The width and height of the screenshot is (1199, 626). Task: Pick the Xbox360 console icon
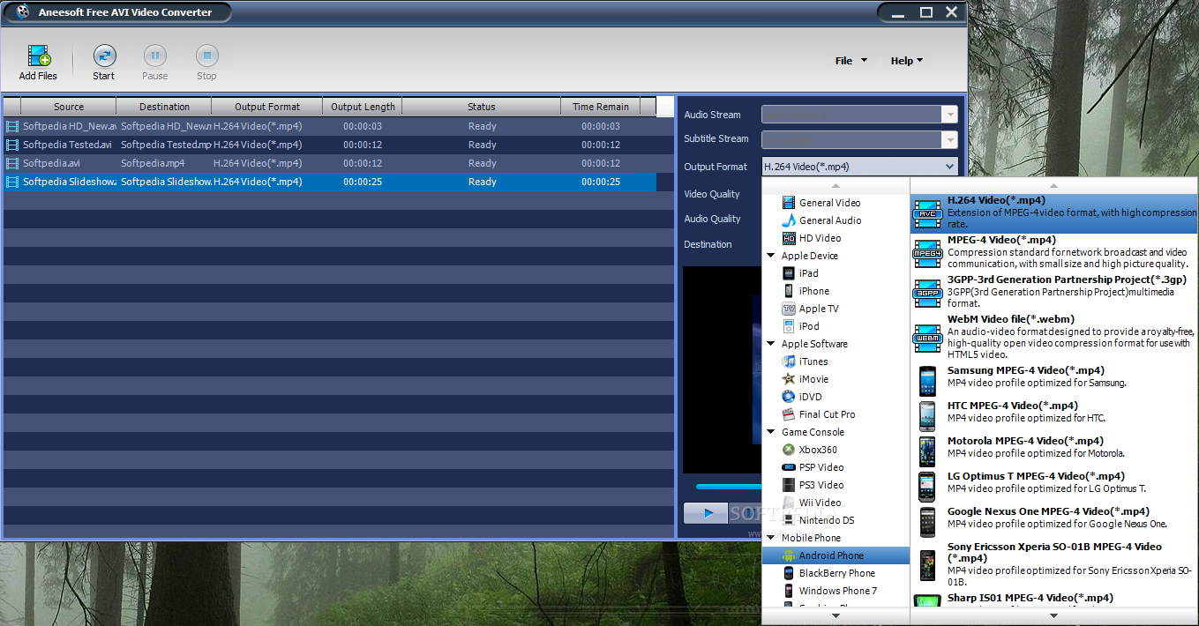click(789, 450)
